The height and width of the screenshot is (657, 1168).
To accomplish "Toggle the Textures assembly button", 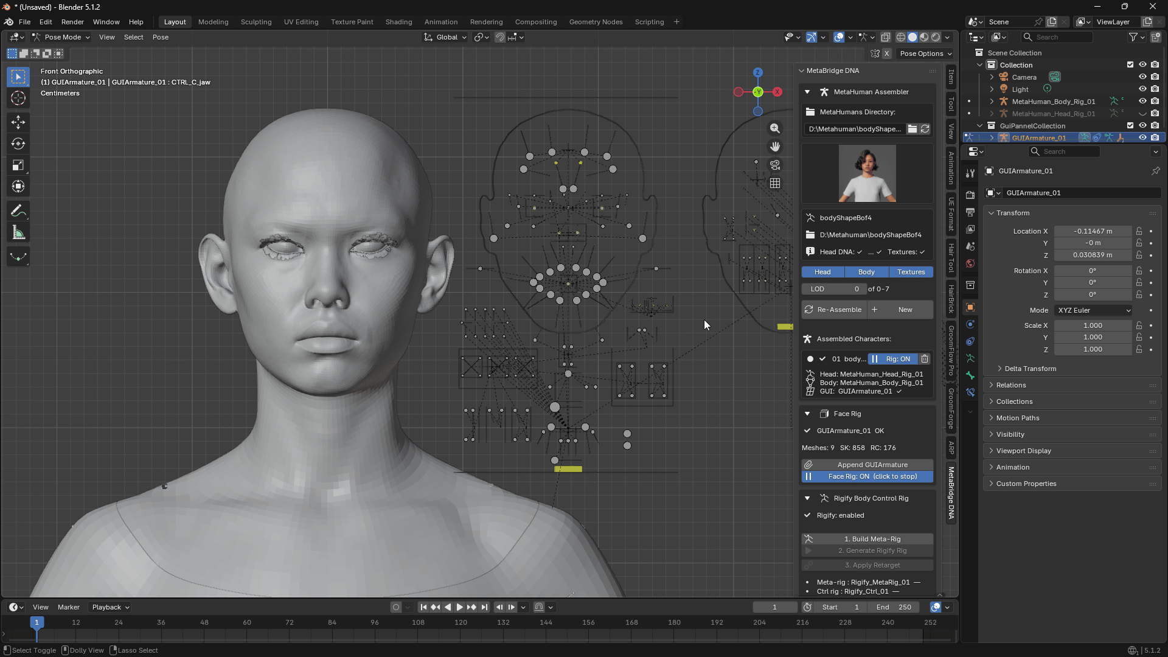I will coord(911,272).
